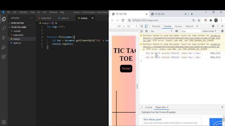
Task: Open a new Chrome tab
Action: pos(192,14)
